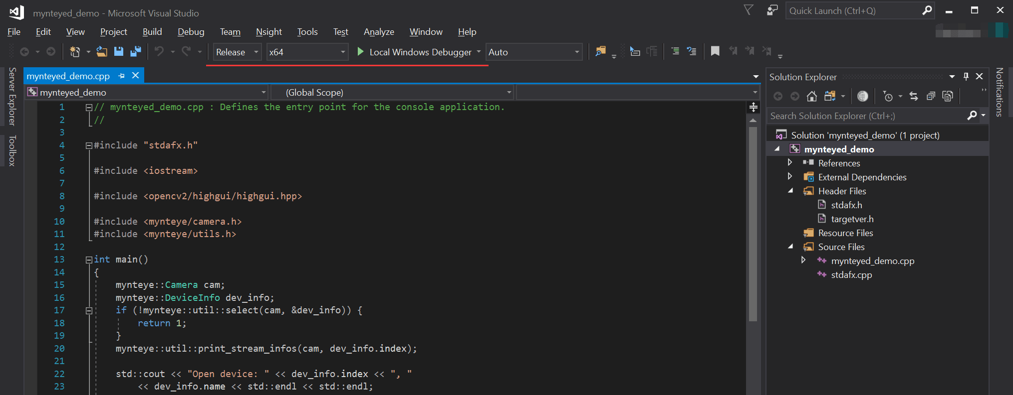Image resolution: width=1013 pixels, height=395 pixels.
Task: Expand mynteyed_demo.cpp in Solution Explorer
Action: click(803, 260)
